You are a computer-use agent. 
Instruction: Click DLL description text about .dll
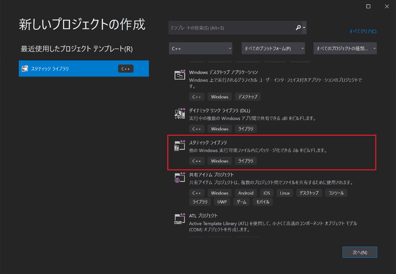coord(253,118)
